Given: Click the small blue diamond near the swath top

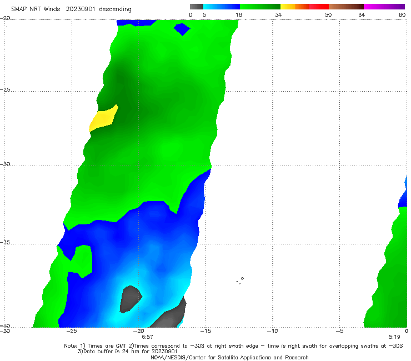Looking at the screenshot, I should click(x=182, y=29).
